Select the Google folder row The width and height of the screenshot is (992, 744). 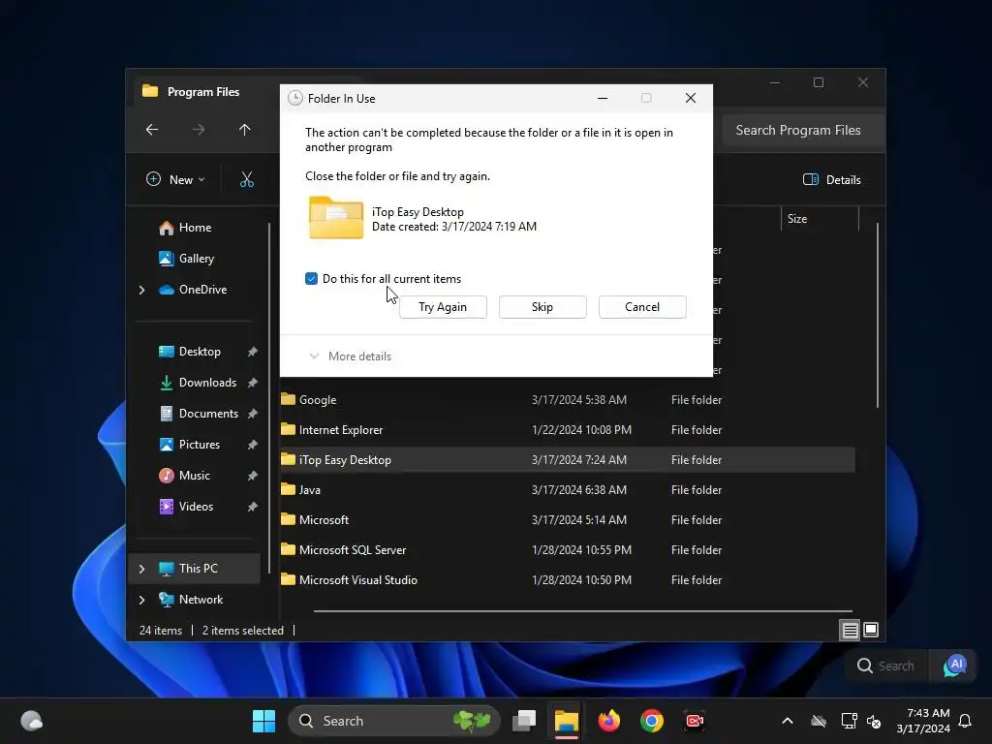coord(567,400)
